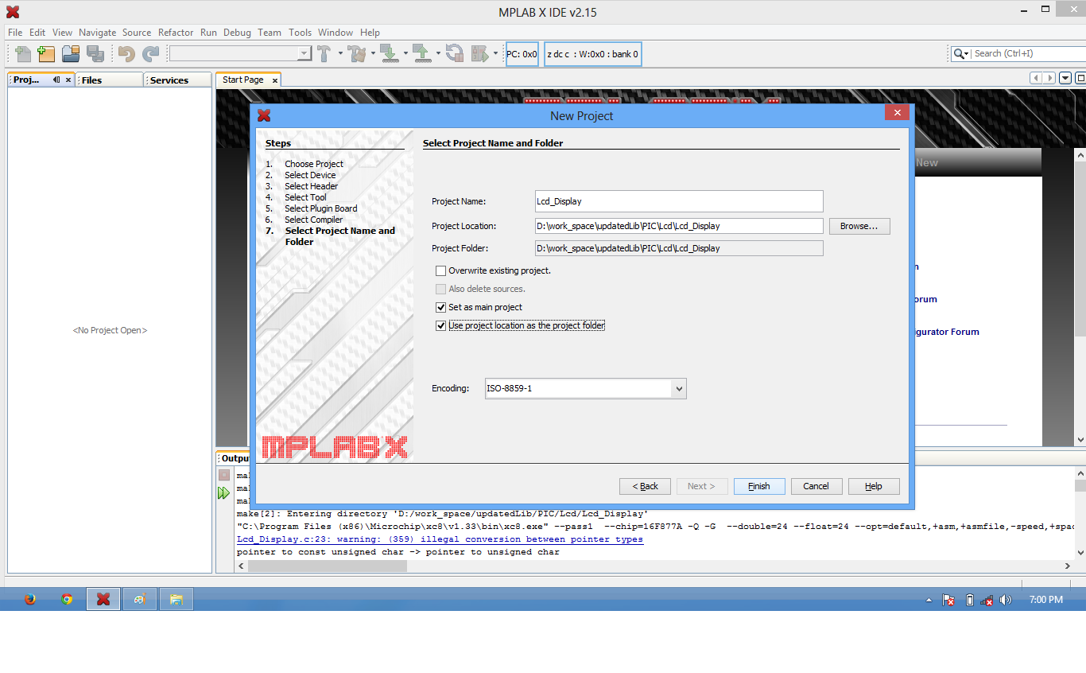Enable Overwrite existing project checkbox
Image resolution: width=1086 pixels, height=673 pixels.
441,270
